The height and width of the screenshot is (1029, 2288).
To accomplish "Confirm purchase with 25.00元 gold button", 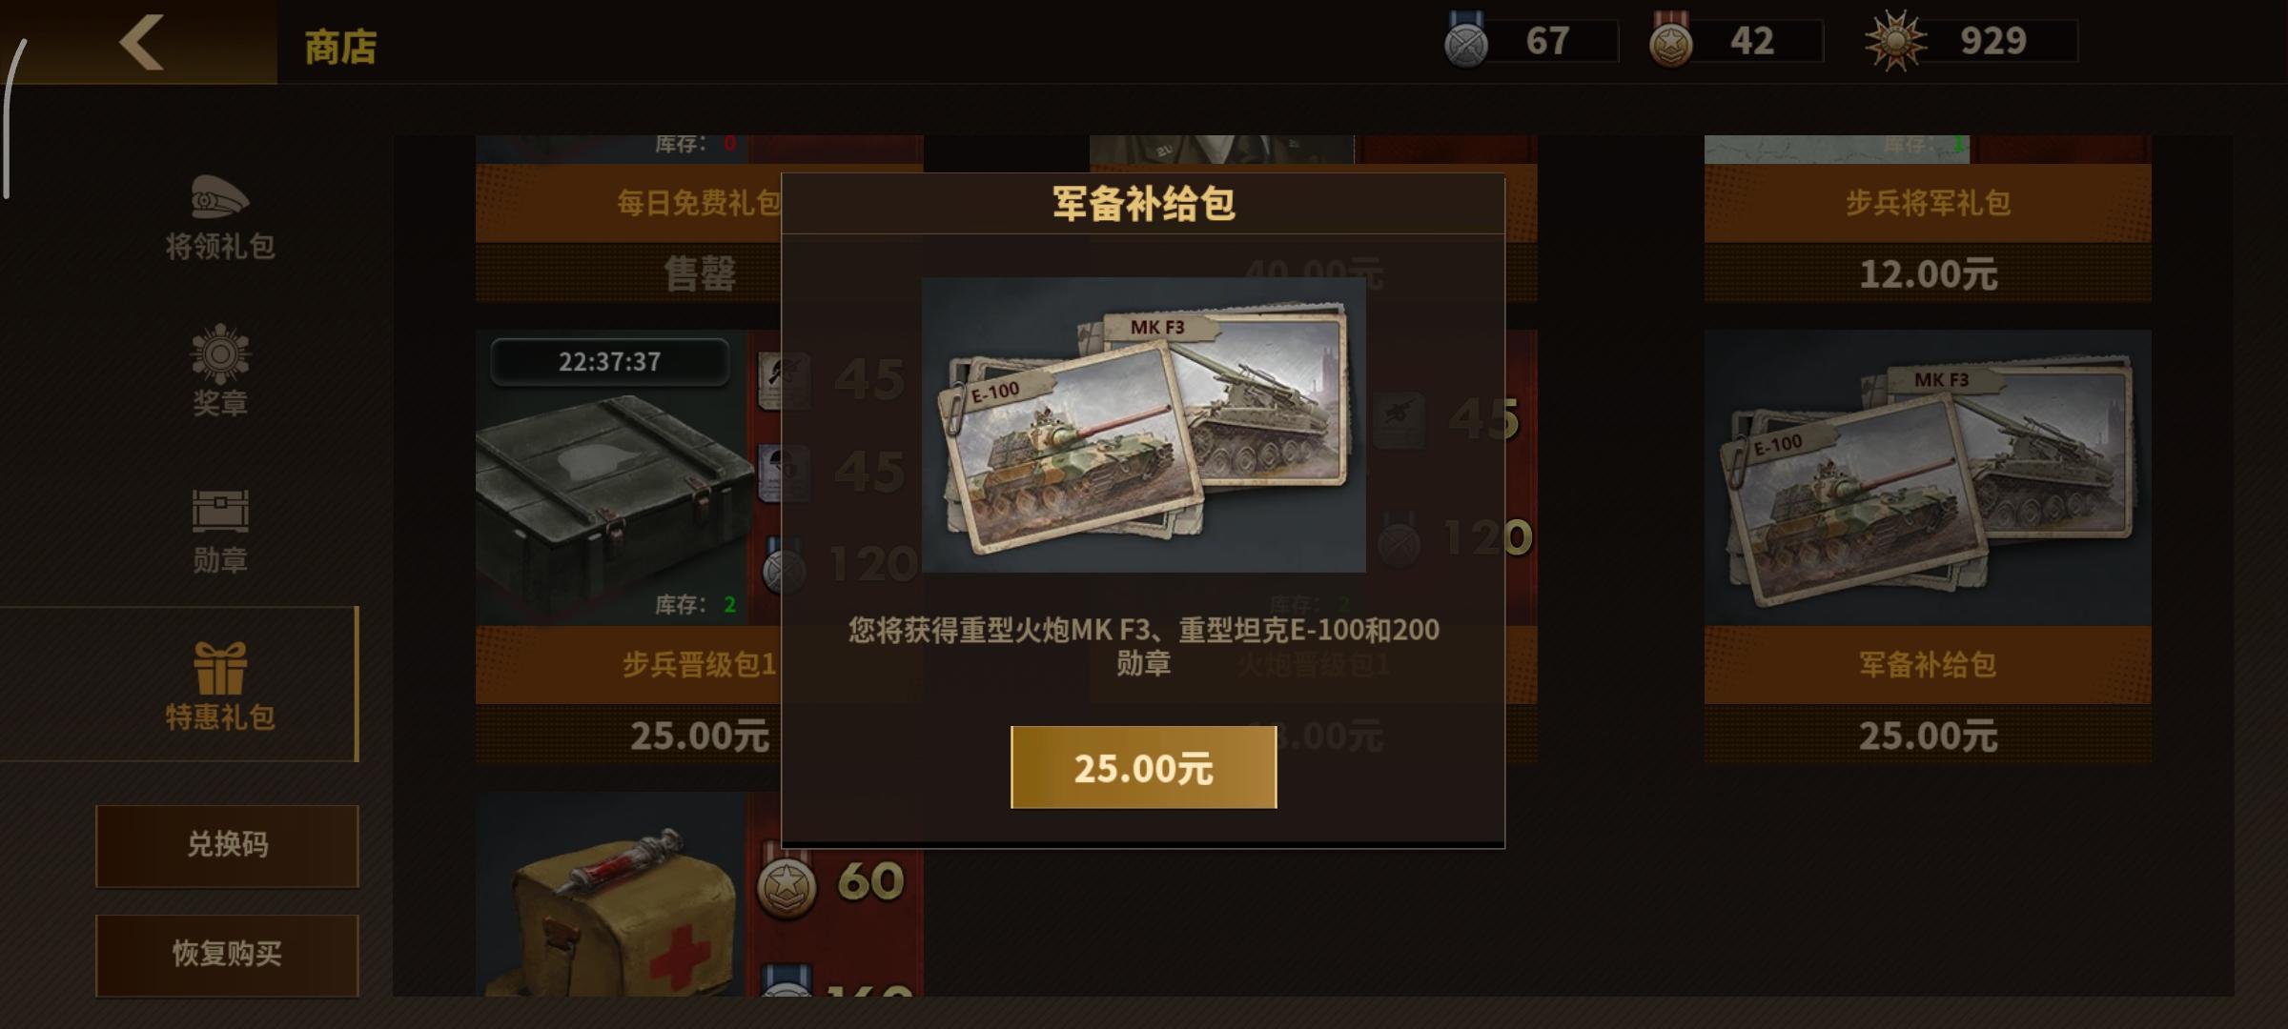I will point(1143,768).
